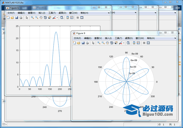Click Print Figure icon in Figure 9 toolbar

pyautogui.click(x=87, y=43)
